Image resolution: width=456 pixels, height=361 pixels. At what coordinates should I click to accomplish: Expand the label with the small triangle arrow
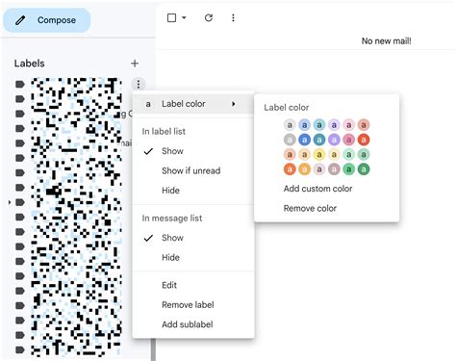click(10, 202)
